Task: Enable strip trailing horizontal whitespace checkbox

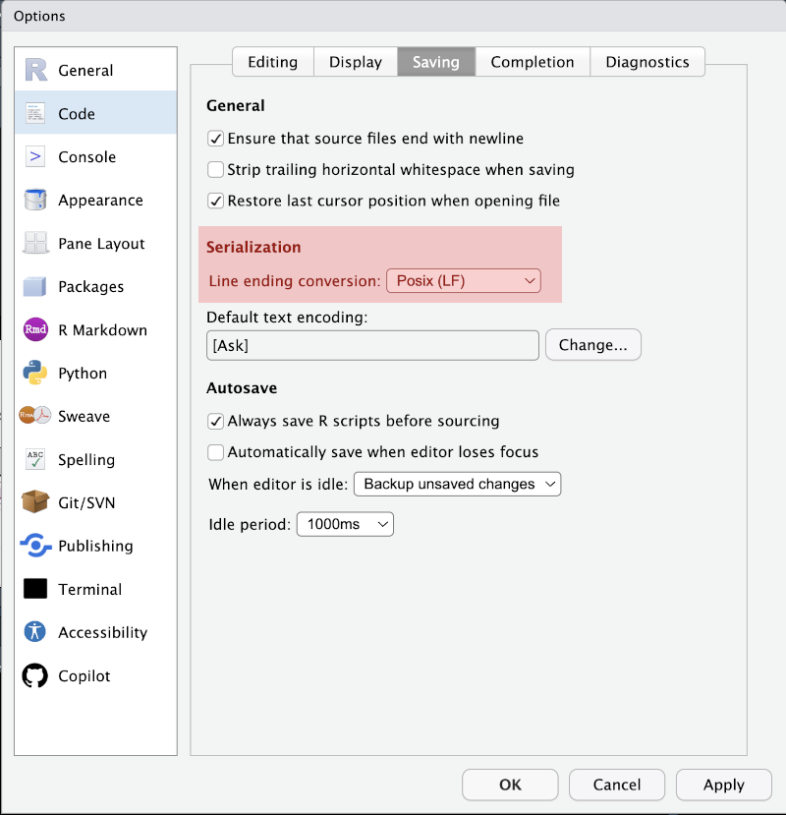Action: [216, 170]
